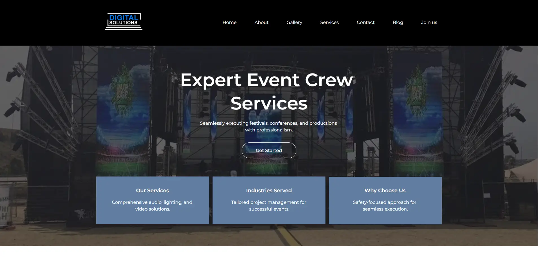Click the Join us navigation link
The height and width of the screenshot is (257, 538).
click(429, 22)
